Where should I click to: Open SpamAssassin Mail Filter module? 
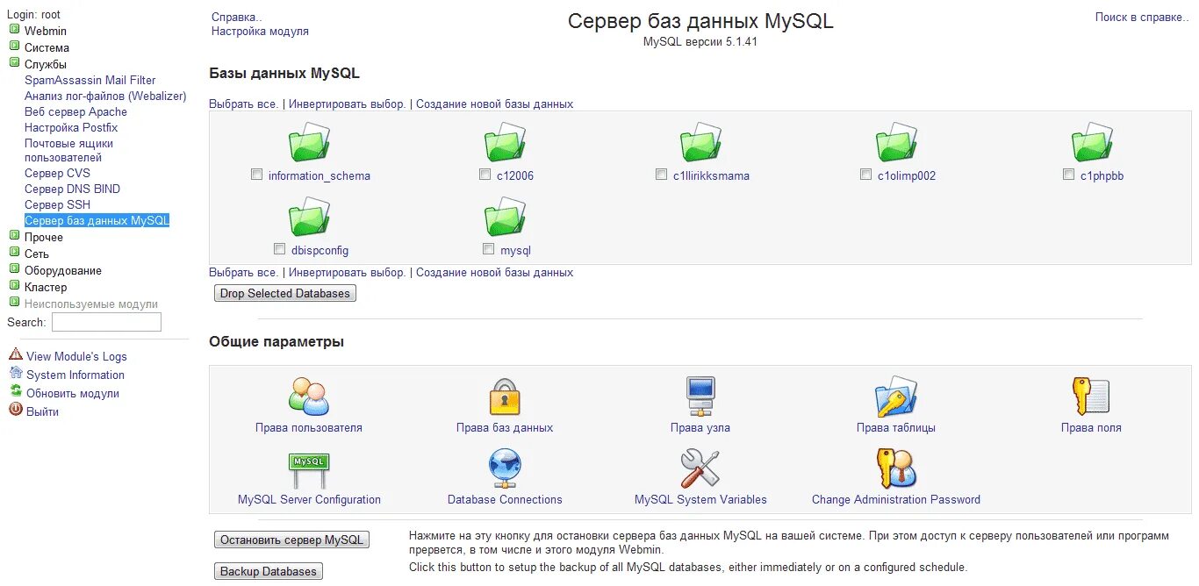(90, 80)
